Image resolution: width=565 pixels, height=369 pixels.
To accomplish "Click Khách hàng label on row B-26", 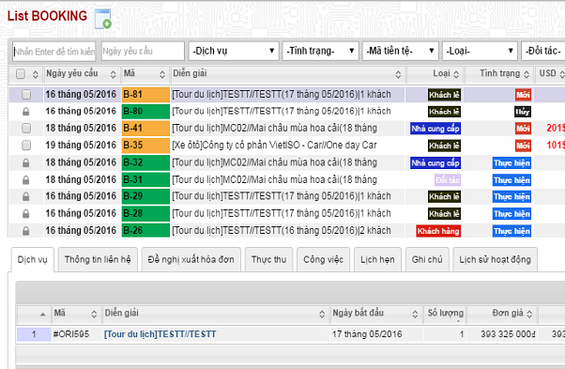I will pyautogui.click(x=438, y=231).
